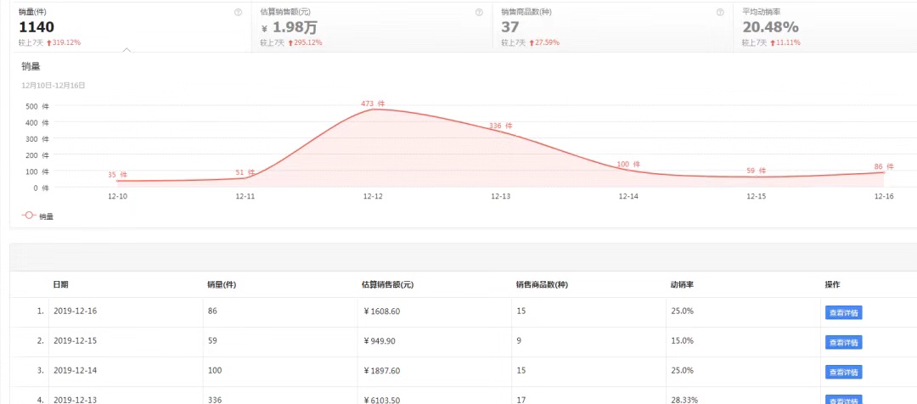The image size is (917, 404).
Task: Click help icon on 估算销售额(元) card
Action: point(480,12)
